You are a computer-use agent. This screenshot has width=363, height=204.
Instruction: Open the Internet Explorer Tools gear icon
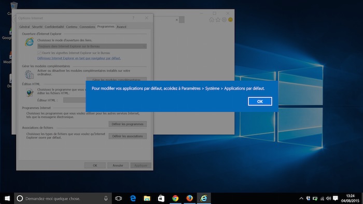point(224,20)
